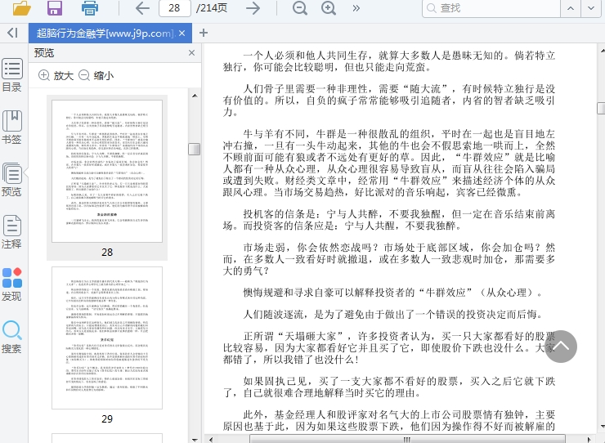
Task: Open the 书签 bookmarks panel
Action: [12, 128]
